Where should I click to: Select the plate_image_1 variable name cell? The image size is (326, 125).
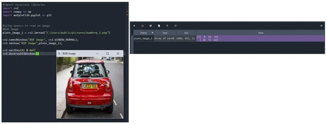(143, 39)
